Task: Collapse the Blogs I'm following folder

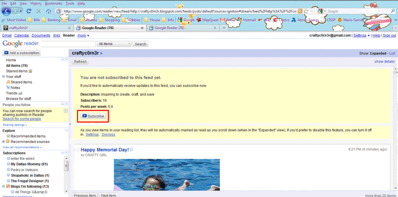Action: [x=3, y=187]
